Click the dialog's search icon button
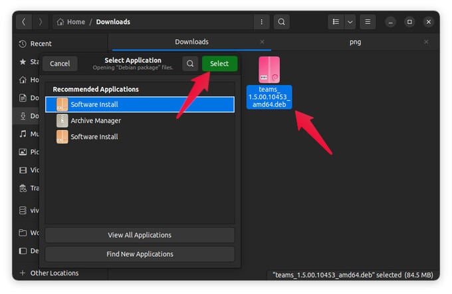 click(x=190, y=64)
